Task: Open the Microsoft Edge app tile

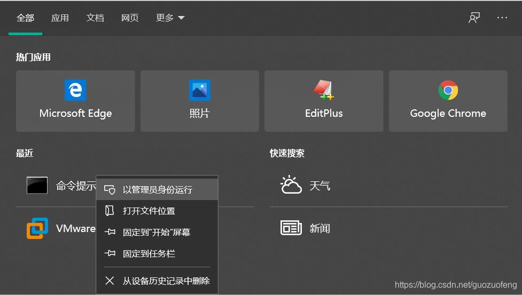Action: point(75,101)
